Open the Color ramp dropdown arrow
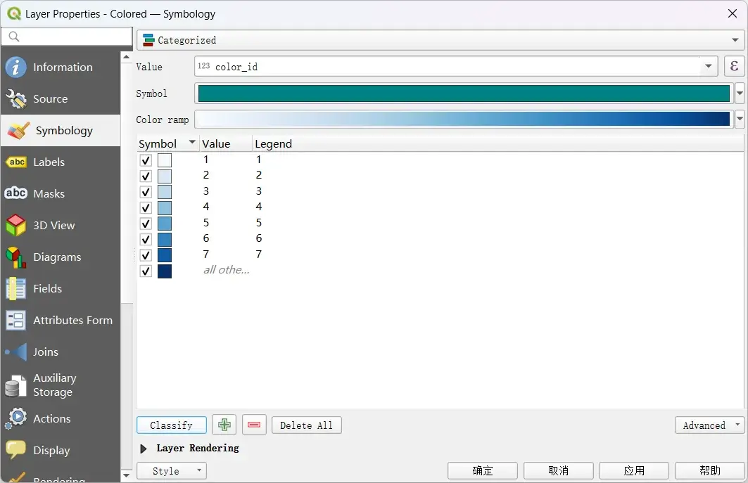The width and height of the screenshot is (748, 483). 740,119
